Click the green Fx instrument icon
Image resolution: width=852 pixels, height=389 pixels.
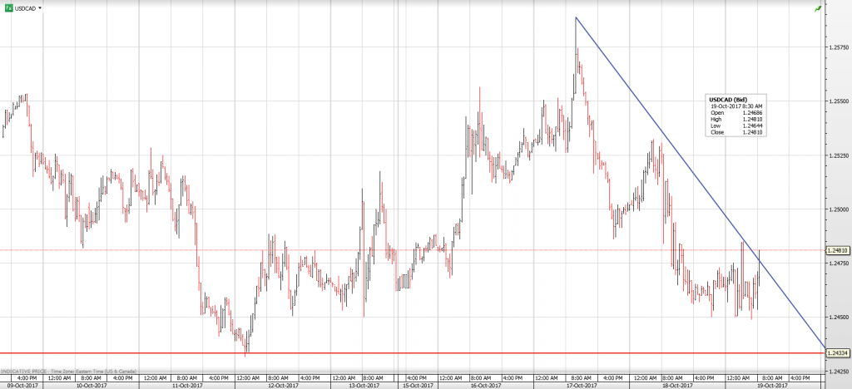tap(8, 7)
